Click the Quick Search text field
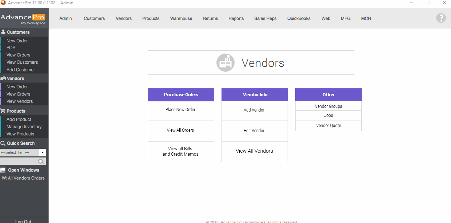Image resolution: width=451 pixels, height=223 pixels. tap(19, 161)
